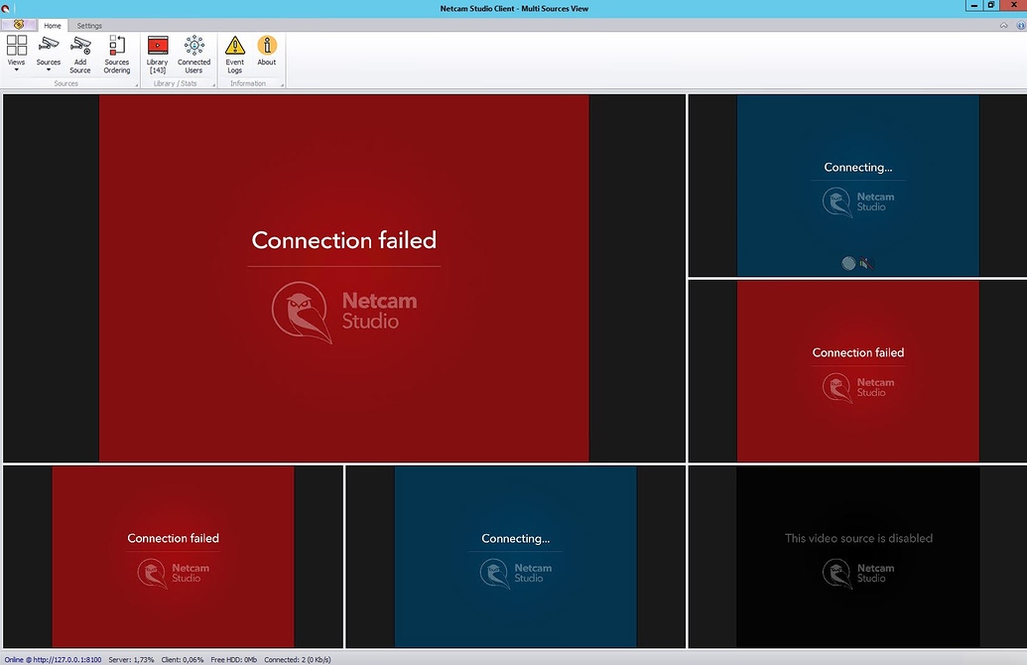
Task: Expand the Sources dropdown menu
Action: tap(49, 54)
